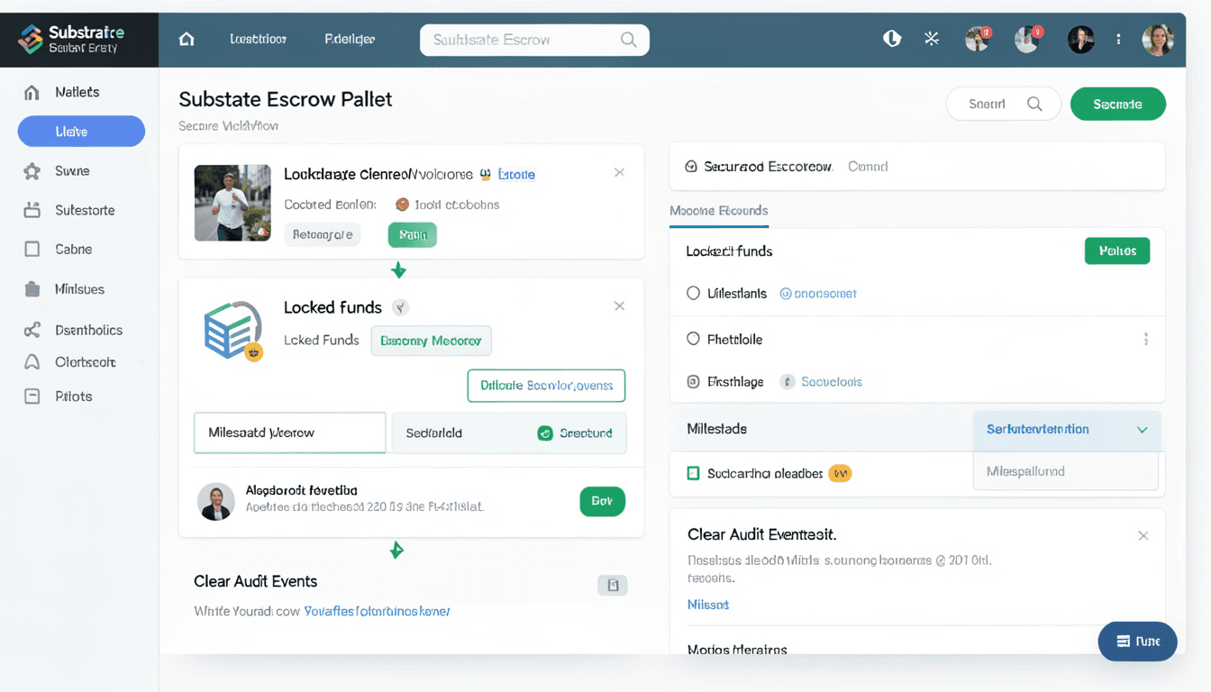This screenshot has height=692, width=1211.
Task: Toggle the Sucicarting pleadbes checkbox
Action: [693, 473]
